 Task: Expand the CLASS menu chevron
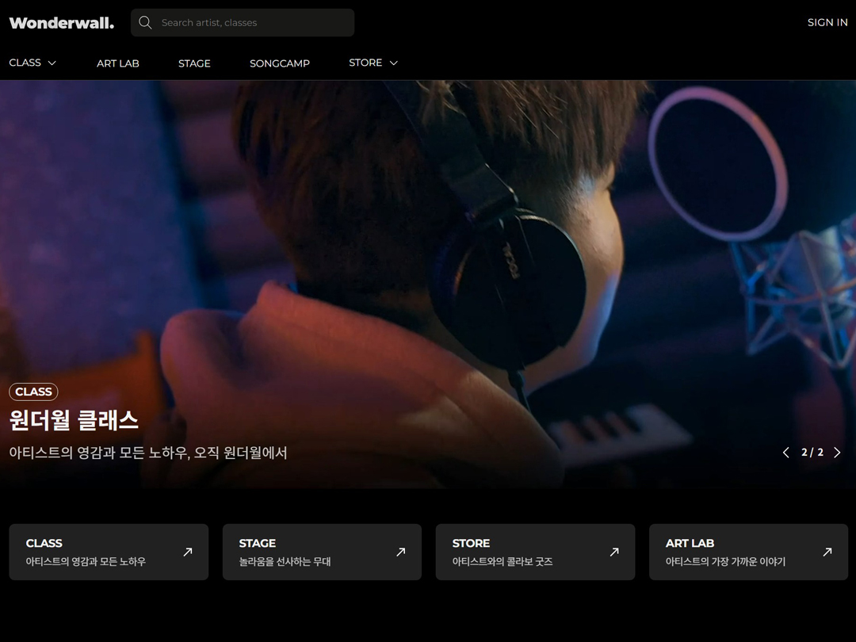click(52, 63)
